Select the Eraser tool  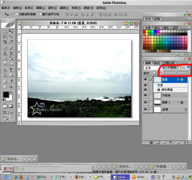(5, 58)
